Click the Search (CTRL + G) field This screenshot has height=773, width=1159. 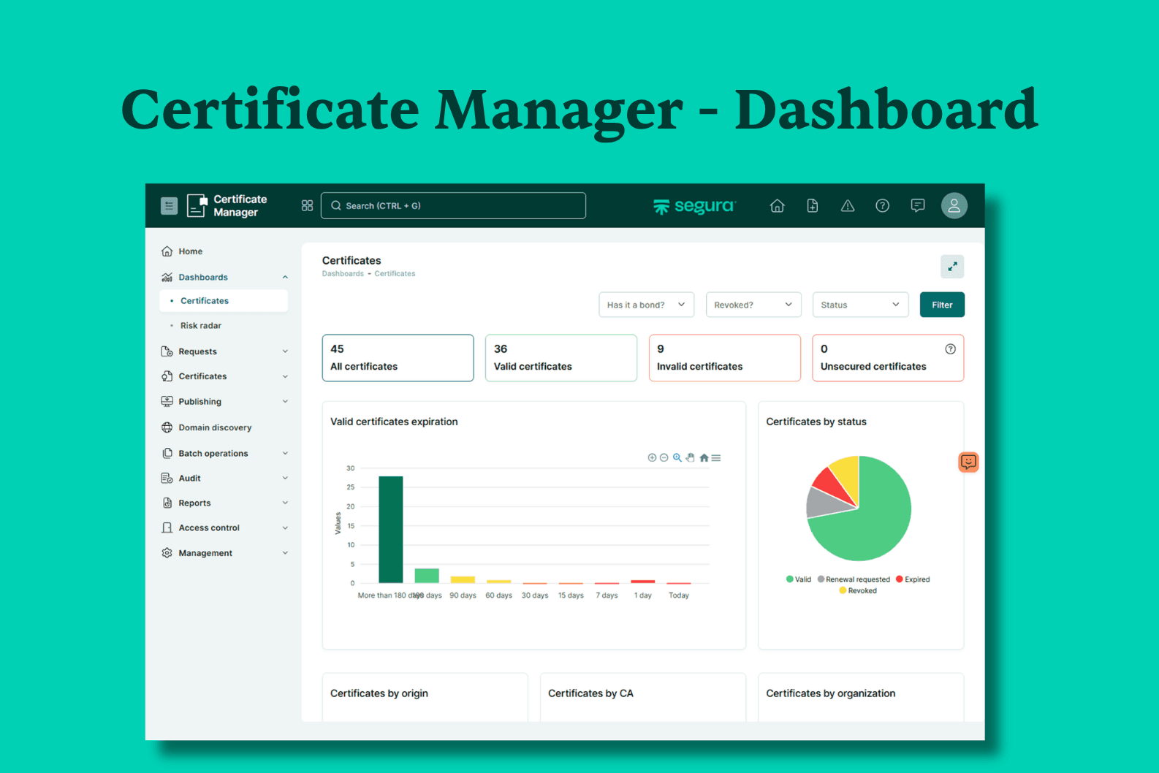point(453,206)
